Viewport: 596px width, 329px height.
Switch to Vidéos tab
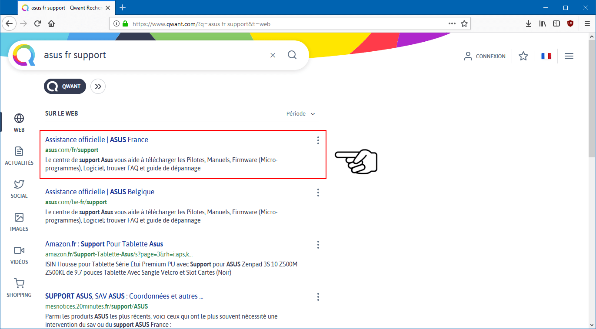19,255
